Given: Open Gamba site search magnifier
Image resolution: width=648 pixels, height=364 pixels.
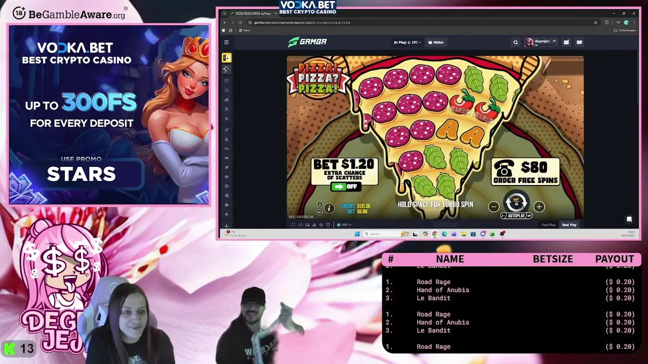Looking at the screenshot, I should (x=516, y=42).
